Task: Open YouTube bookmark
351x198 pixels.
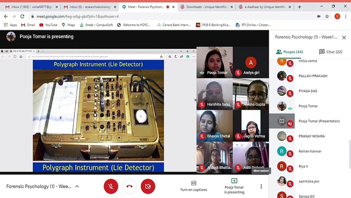Action: (x=48, y=25)
